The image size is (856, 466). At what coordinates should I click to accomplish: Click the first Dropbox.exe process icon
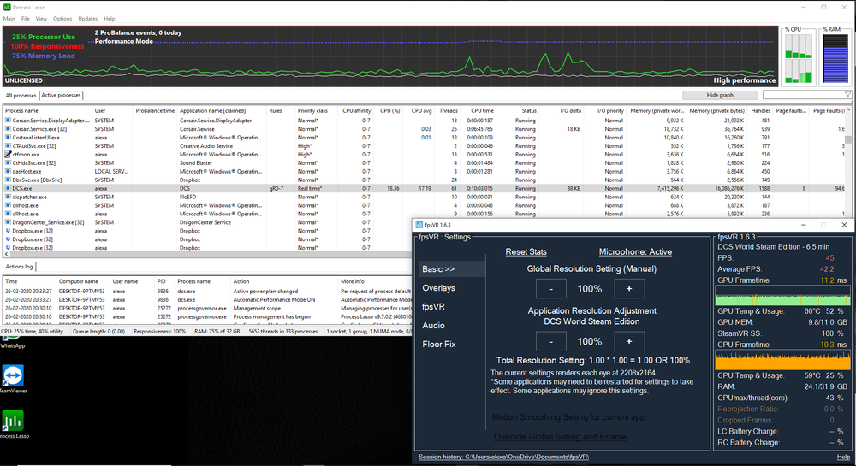click(x=8, y=231)
